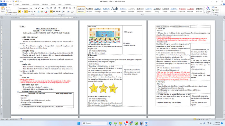
Task: Click spelling proofing icon in status bar
Action: (21, 119)
